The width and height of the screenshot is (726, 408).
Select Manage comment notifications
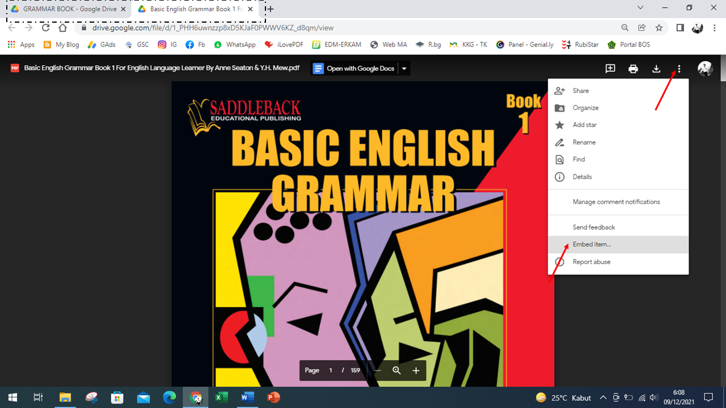click(x=618, y=202)
